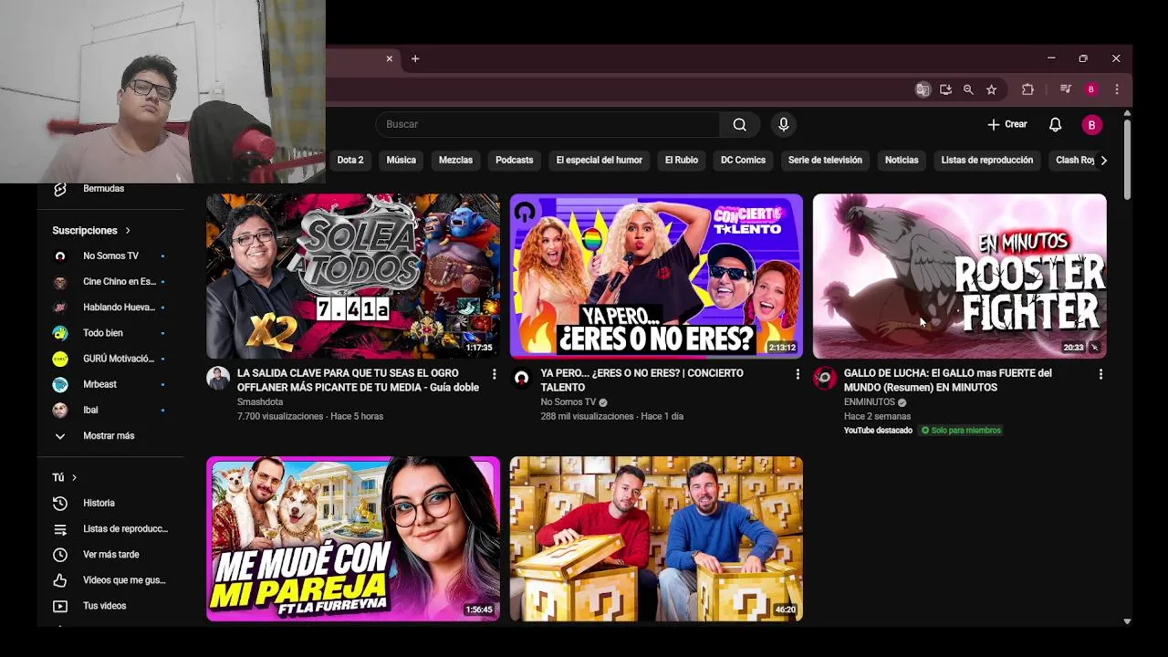Select the Música filter chip
The width and height of the screenshot is (1168, 657).
401,160
